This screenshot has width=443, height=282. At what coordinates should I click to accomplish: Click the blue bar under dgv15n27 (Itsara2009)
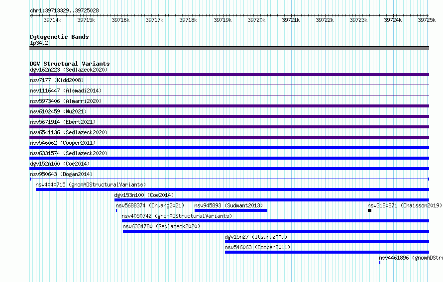[x=327, y=242]
